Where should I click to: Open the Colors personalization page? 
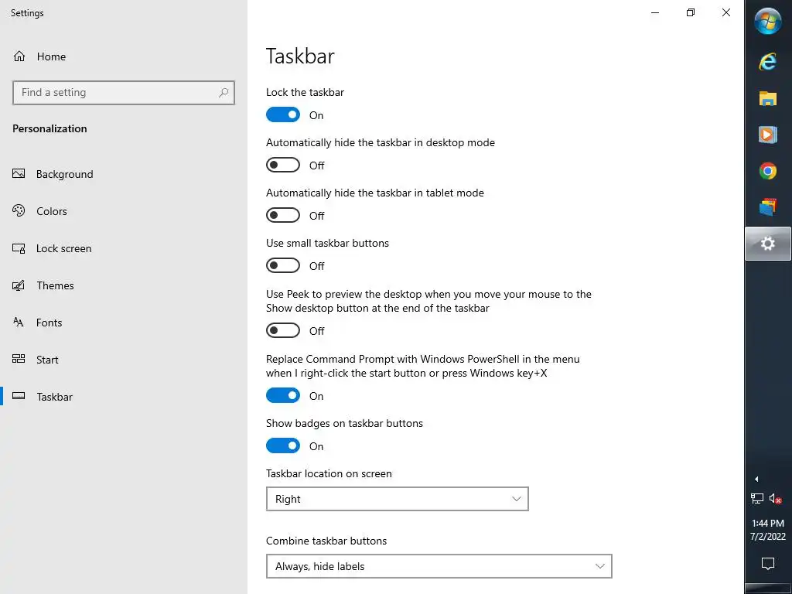tap(51, 211)
